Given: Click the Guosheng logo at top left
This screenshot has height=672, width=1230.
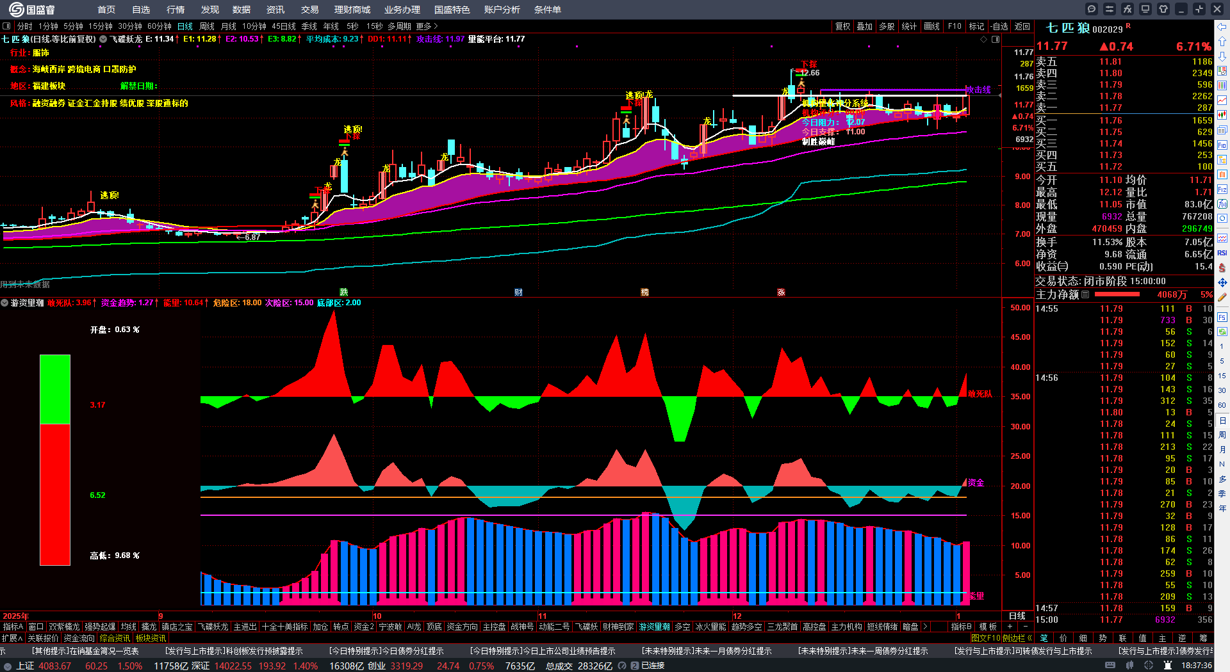Looking at the screenshot, I should [x=31, y=10].
